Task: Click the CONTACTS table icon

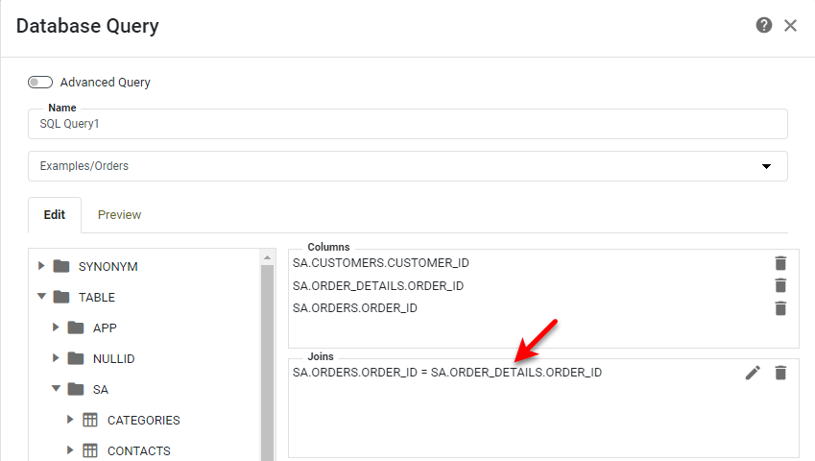Action: pyautogui.click(x=90, y=450)
